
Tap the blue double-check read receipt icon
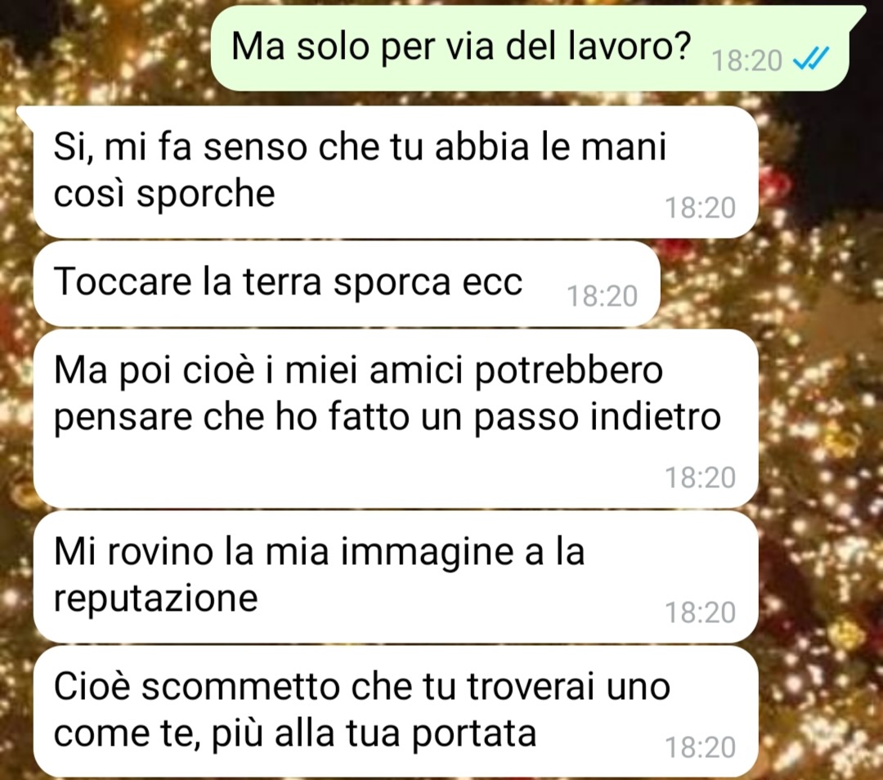(811, 58)
